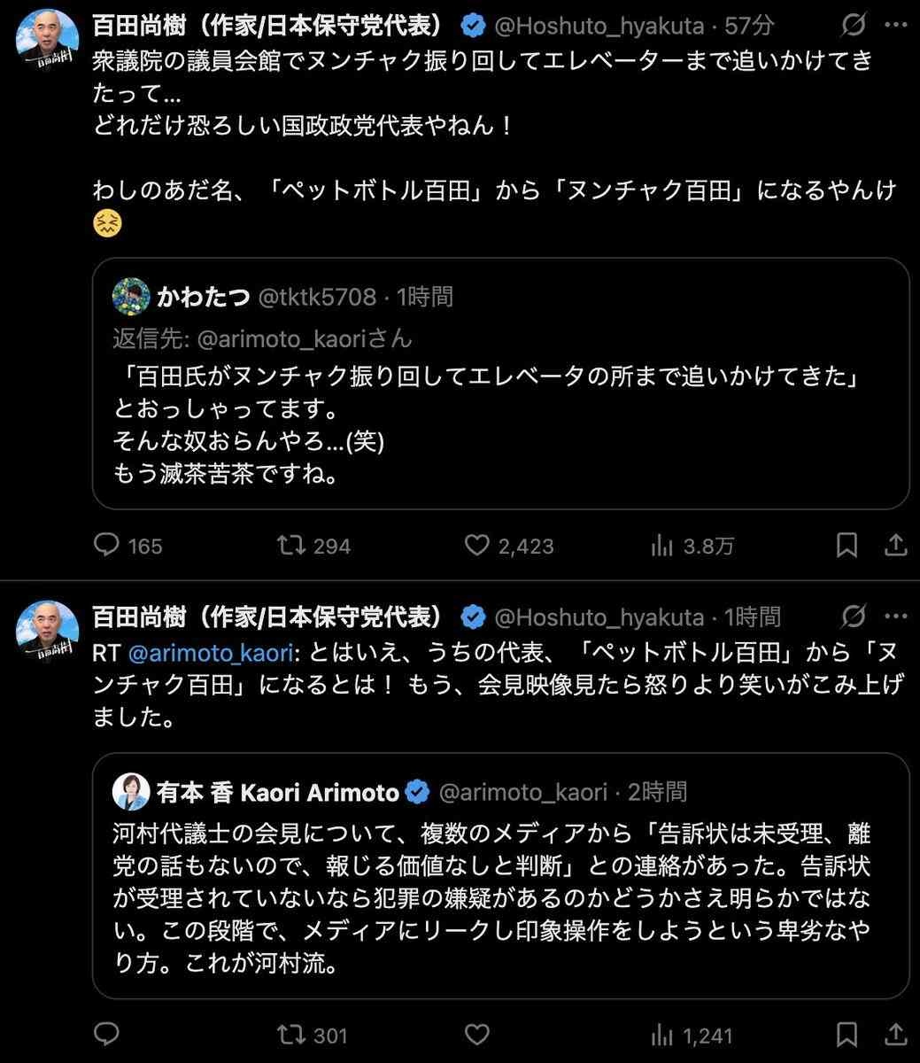
Task: Like the first tweet with 2,423 likes
Action: click(x=477, y=545)
